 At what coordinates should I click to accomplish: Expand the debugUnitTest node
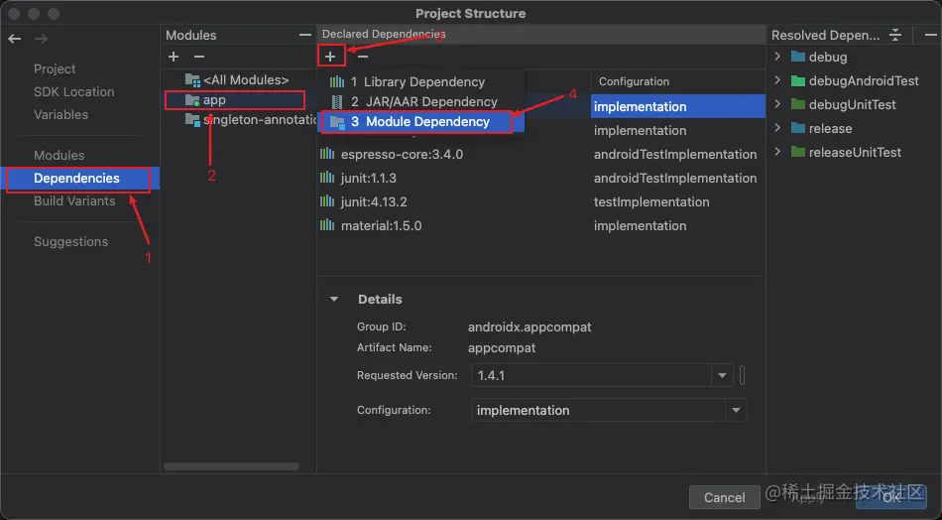point(777,104)
